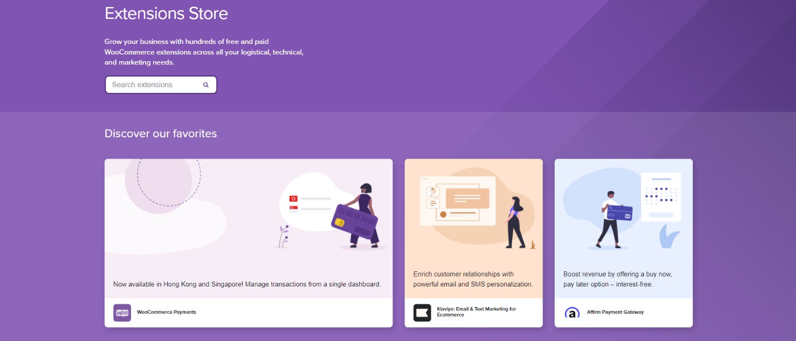This screenshot has width=796, height=341.
Task: Click the magnifier search icon
Action: [x=206, y=85]
